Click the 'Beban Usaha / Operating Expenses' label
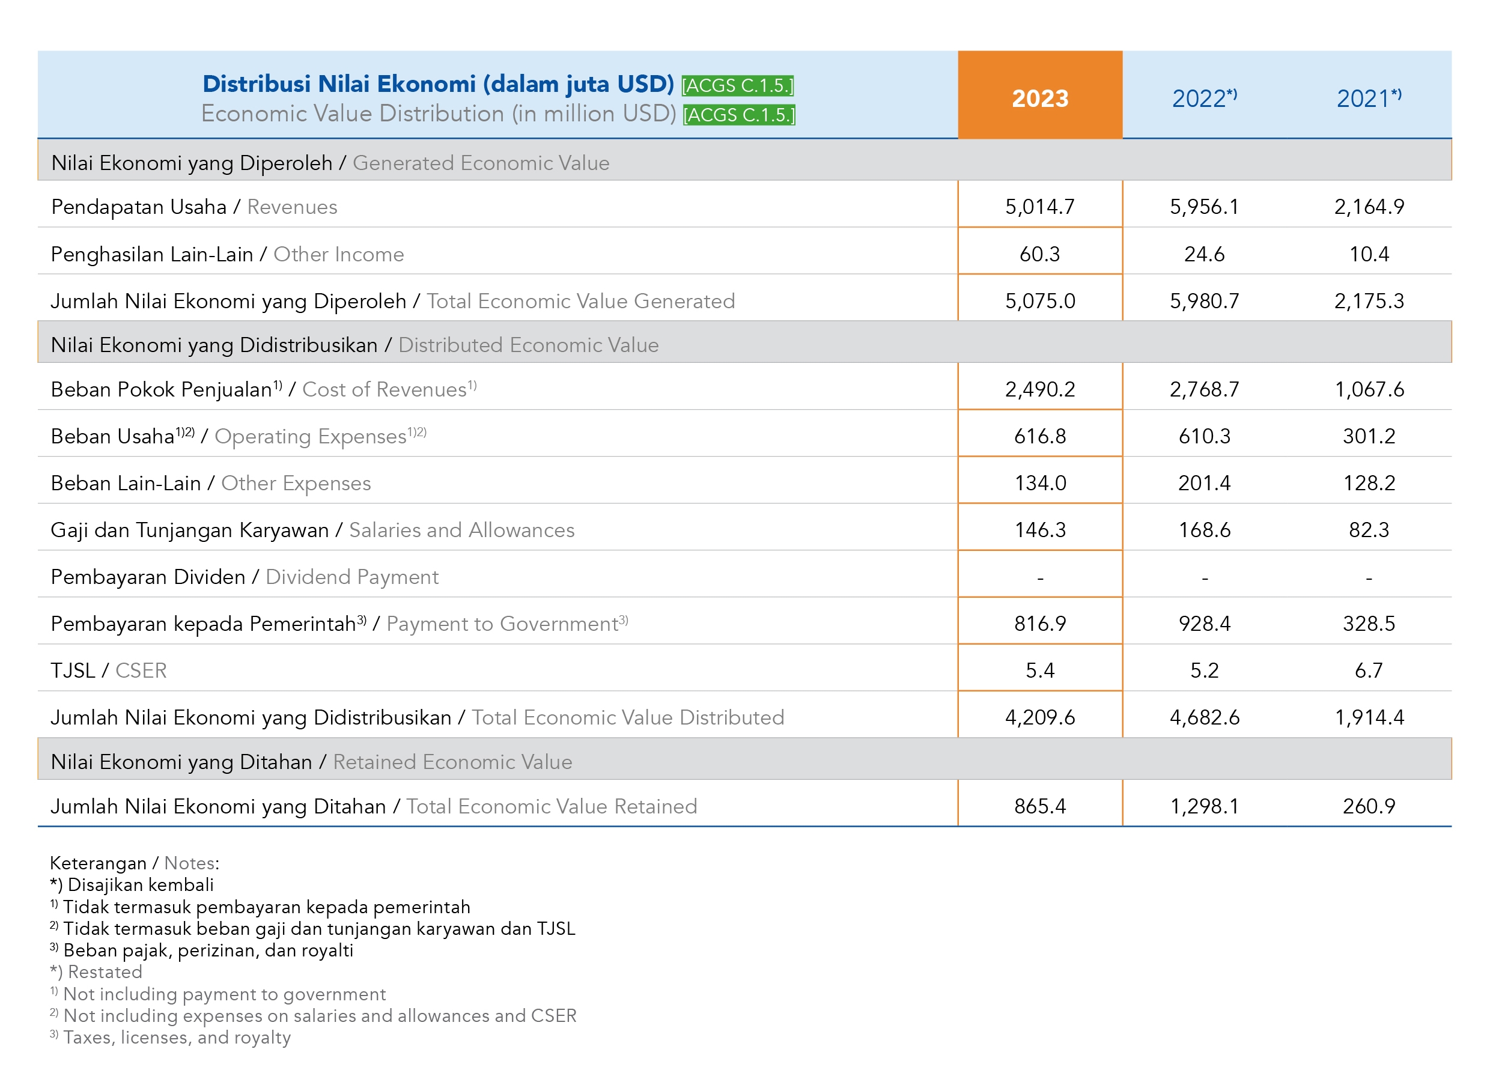 (x=239, y=436)
